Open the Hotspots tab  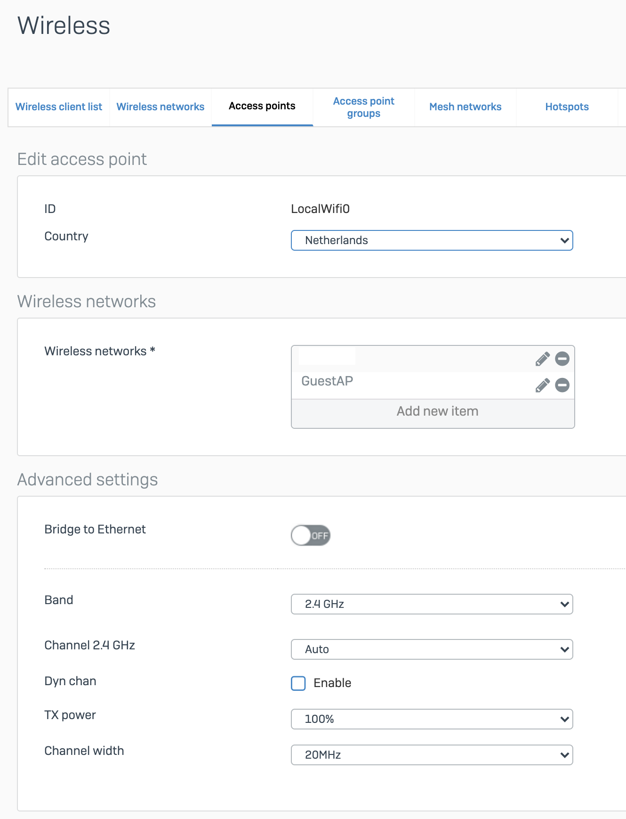pos(567,107)
